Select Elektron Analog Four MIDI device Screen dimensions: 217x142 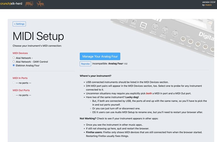(14, 65)
